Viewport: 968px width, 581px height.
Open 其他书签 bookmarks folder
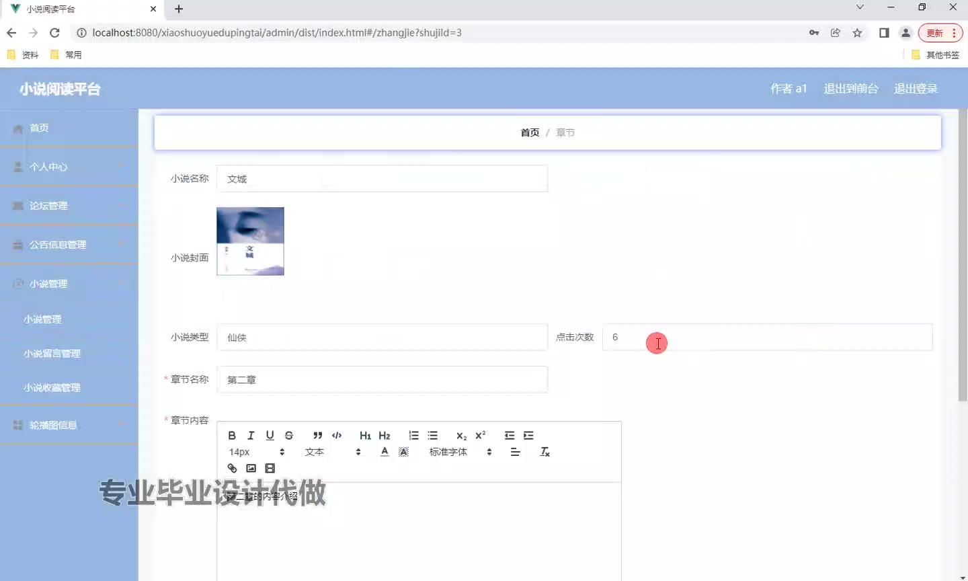point(936,55)
